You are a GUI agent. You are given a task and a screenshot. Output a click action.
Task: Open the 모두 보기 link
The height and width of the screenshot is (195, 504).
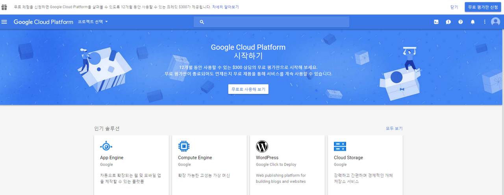coord(394,128)
